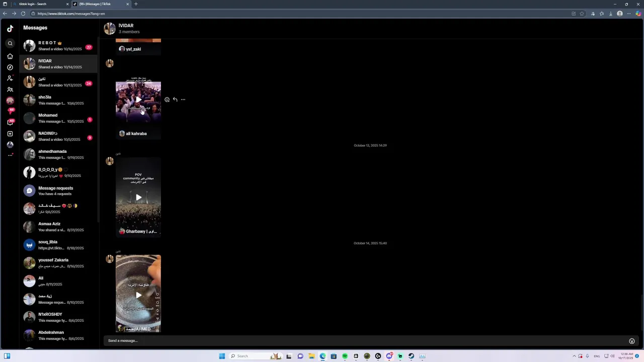Open Mohamed conversation

59,118
